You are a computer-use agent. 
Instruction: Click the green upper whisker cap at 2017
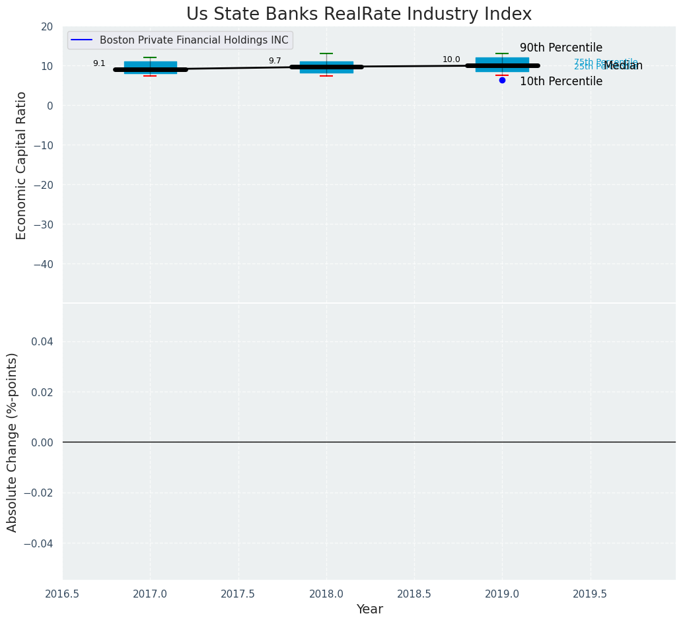[151, 57]
